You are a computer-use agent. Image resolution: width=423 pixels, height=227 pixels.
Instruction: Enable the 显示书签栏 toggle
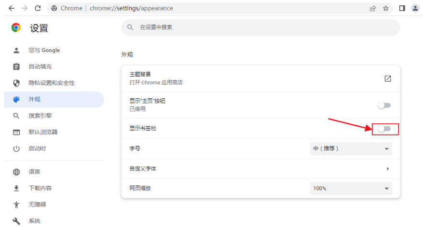pos(384,129)
